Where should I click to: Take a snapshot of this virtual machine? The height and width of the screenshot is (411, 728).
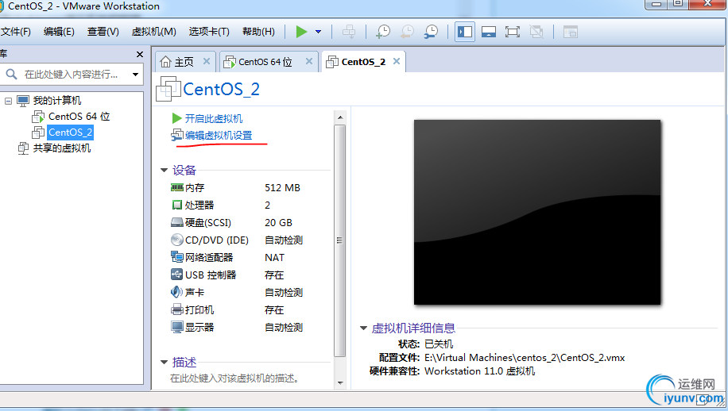click(383, 32)
